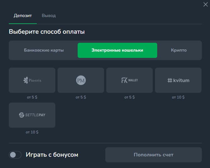
Task: Click the Пополнить счет button
Action: (153, 155)
